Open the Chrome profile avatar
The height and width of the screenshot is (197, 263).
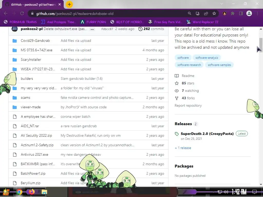[x=249, y=13]
